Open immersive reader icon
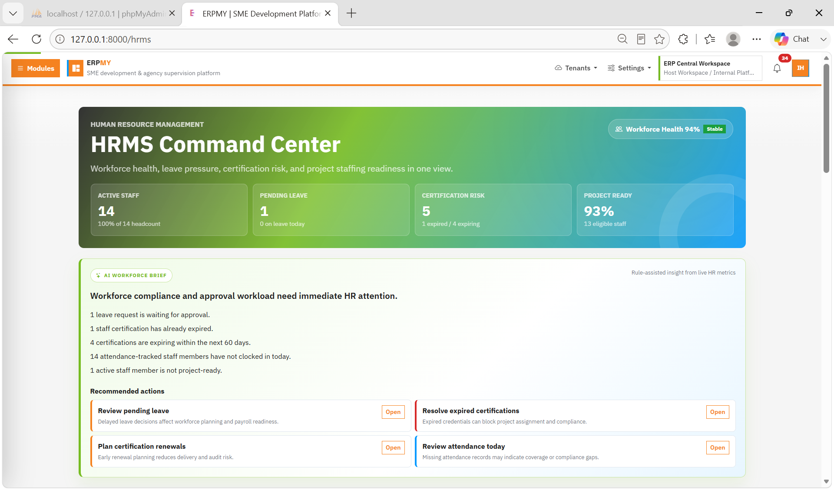The image size is (834, 490). (x=641, y=39)
